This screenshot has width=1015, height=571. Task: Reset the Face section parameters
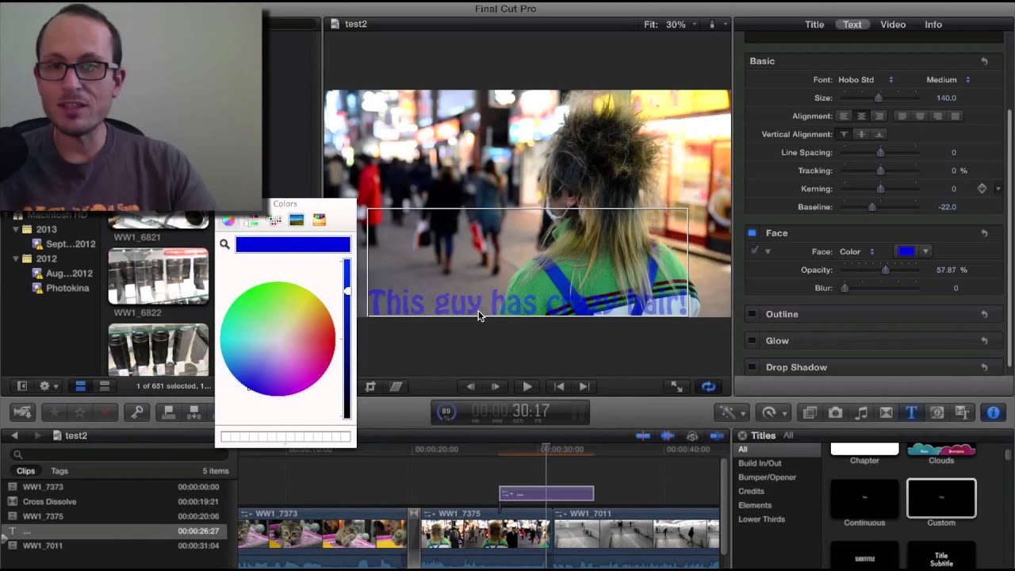(984, 233)
